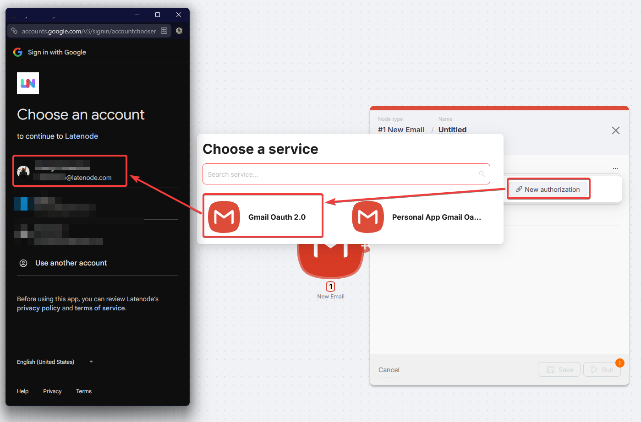Screen dimensions: 641x422
Task: Click the person icon beside Use another account
Action: (23, 263)
